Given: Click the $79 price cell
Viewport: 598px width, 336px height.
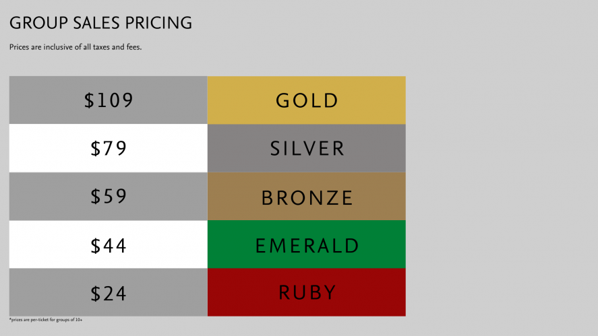Looking at the screenshot, I should click(109, 148).
